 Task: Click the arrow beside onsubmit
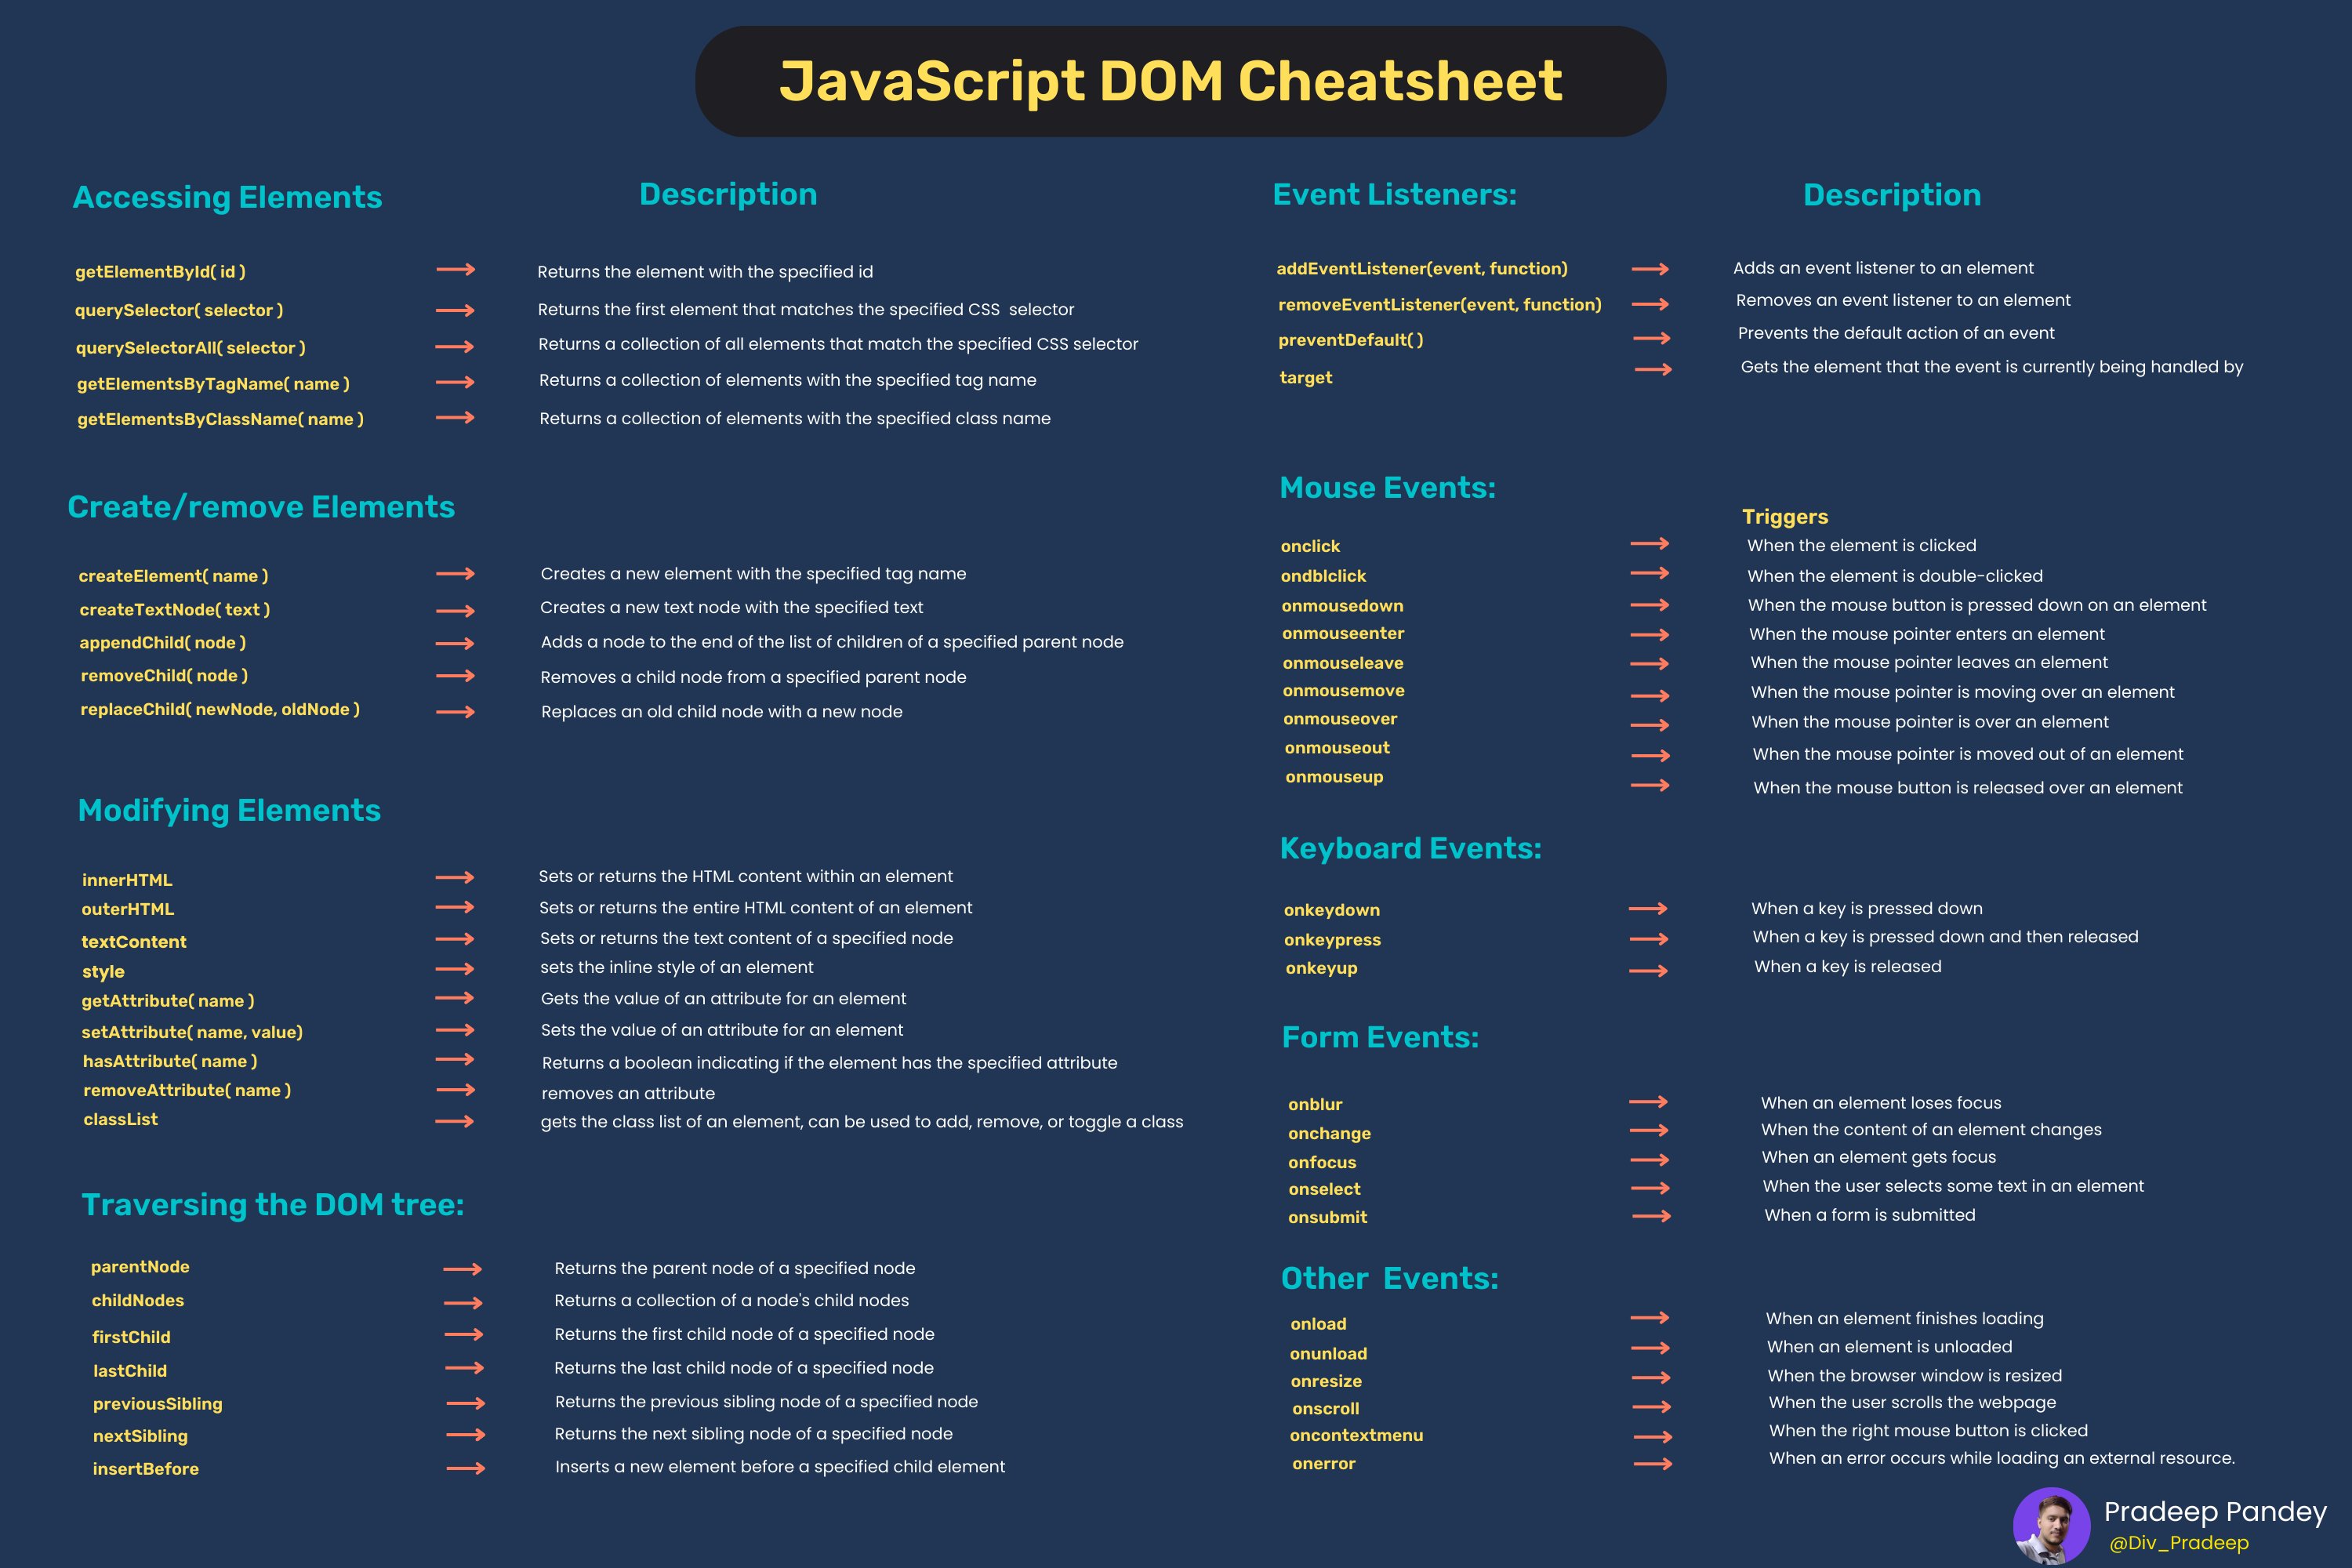click(1652, 1216)
